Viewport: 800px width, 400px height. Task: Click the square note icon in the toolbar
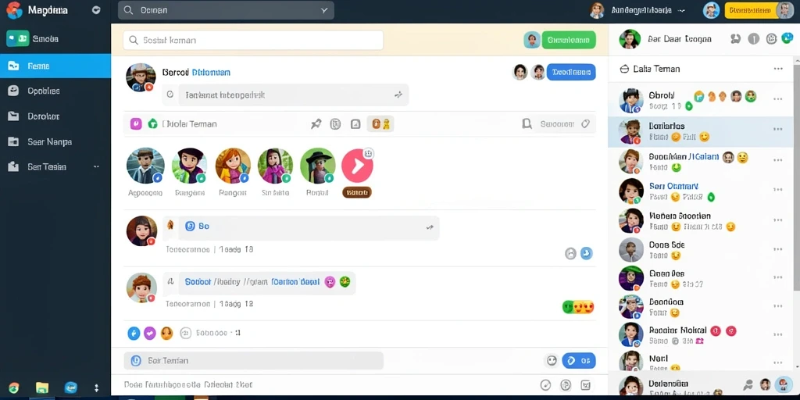(355, 123)
